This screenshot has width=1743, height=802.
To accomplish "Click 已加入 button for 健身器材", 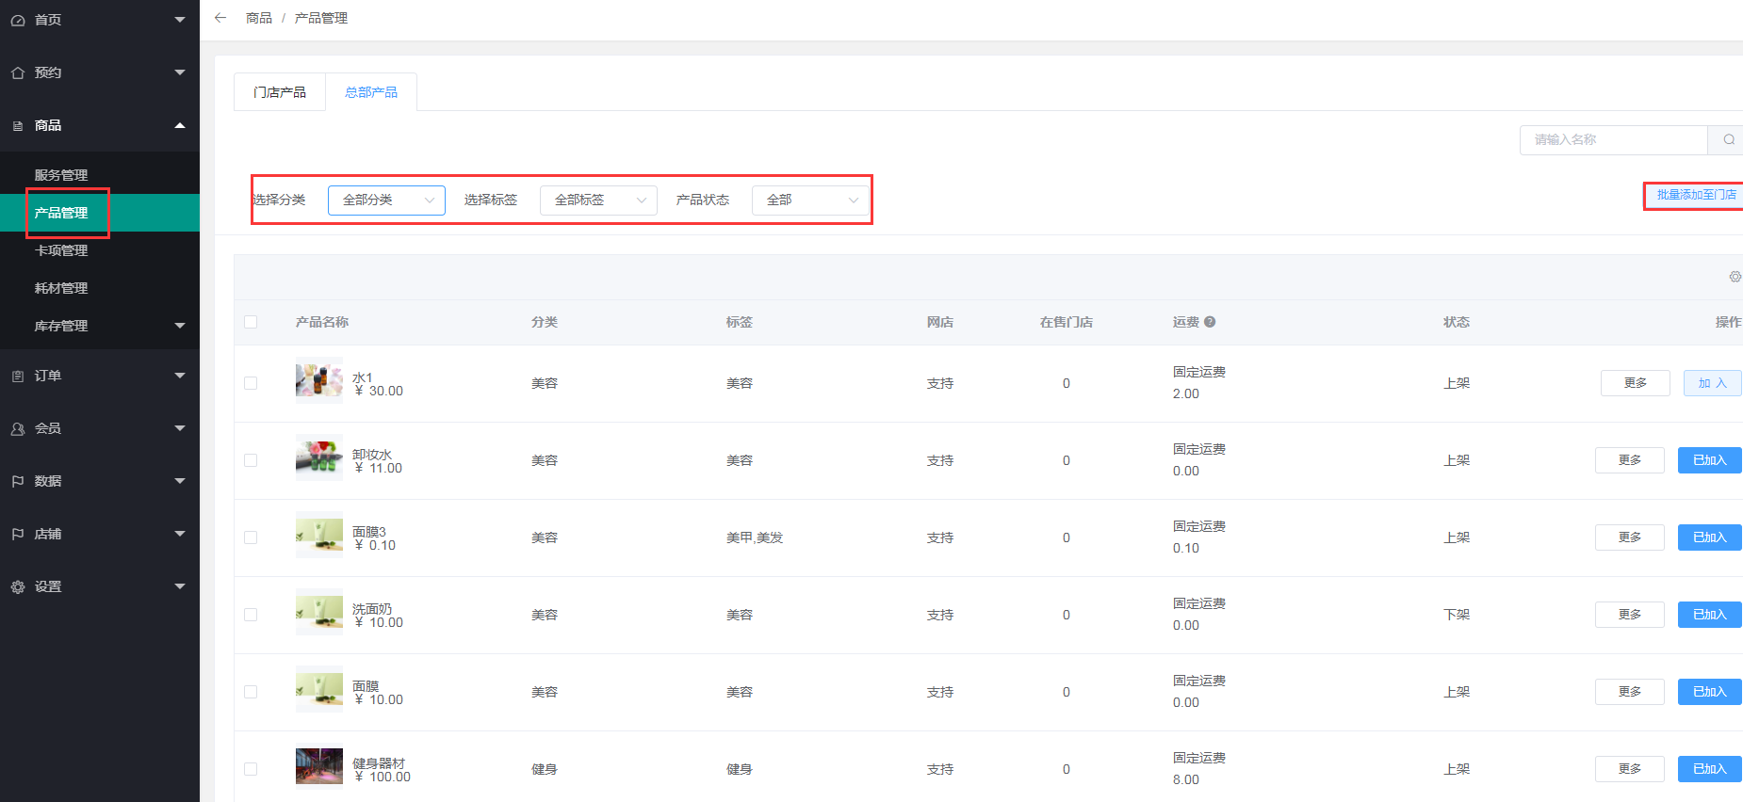I will [1709, 769].
